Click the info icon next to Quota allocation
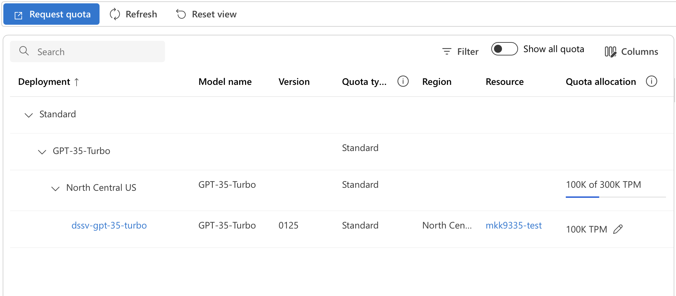676x296 pixels. pyautogui.click(x=651, y=81)
